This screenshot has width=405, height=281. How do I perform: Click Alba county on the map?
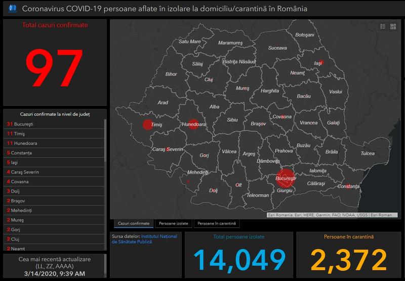[214, 107]
